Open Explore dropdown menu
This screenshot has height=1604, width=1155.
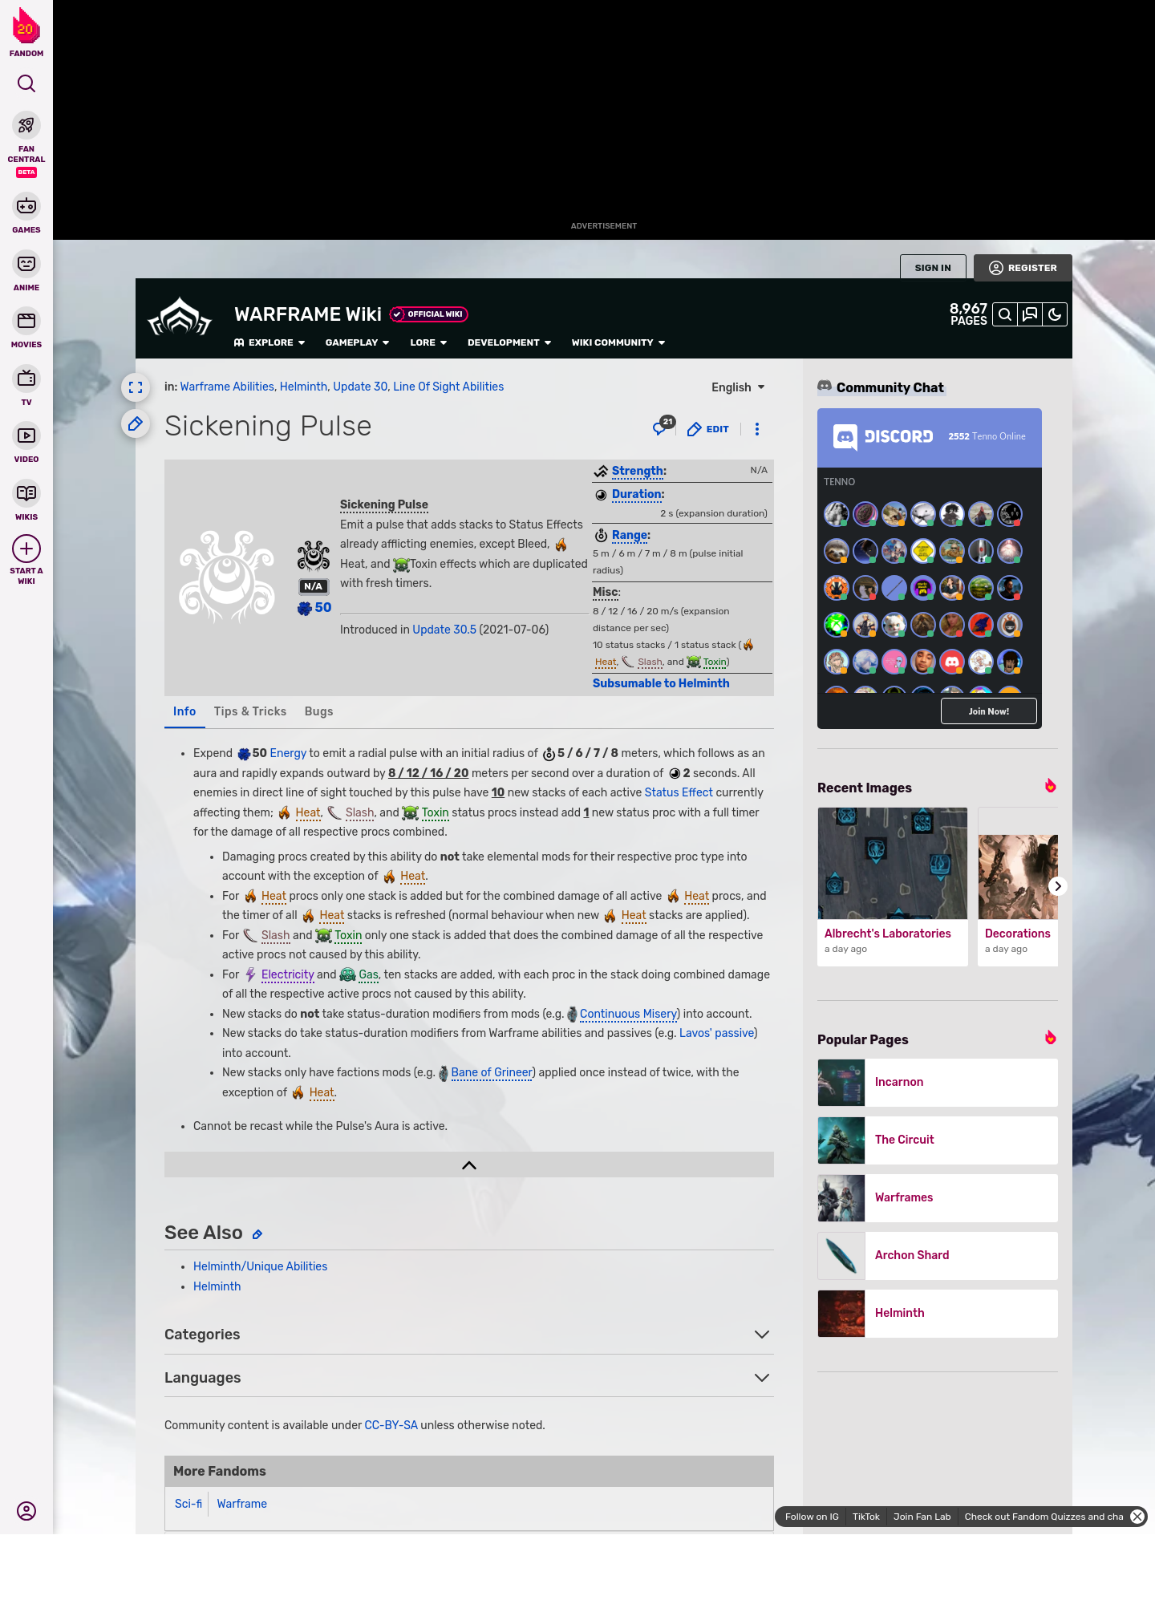[x=269, y=342]
